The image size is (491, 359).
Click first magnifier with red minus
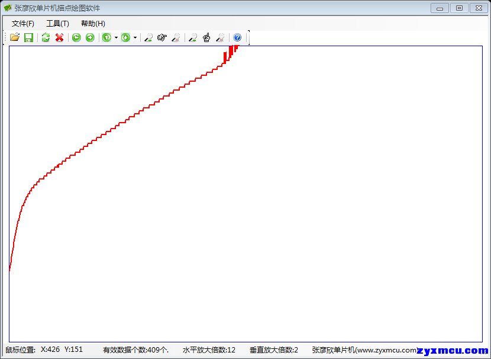[x=176, y=38]
